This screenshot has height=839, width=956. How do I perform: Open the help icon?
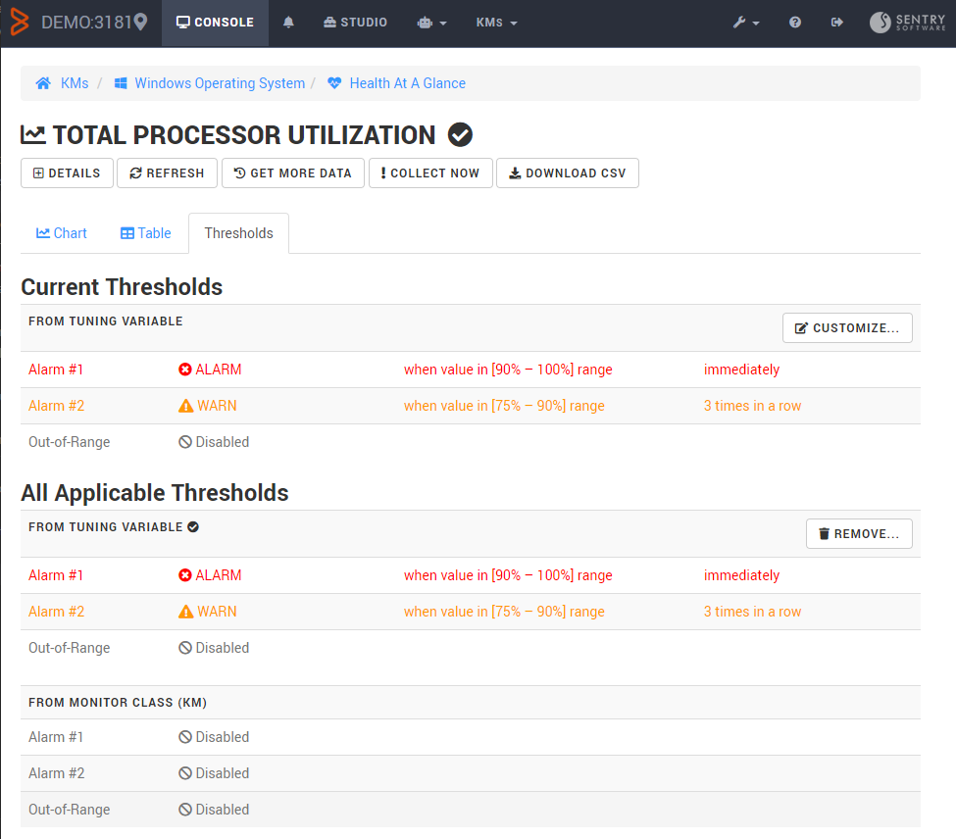(794, 22)
